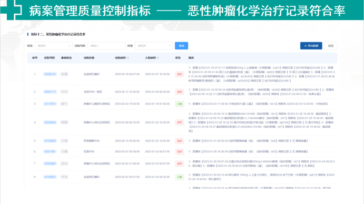
Task: Click admission time 2023-01-07 16:34:00
Action: 158,74
